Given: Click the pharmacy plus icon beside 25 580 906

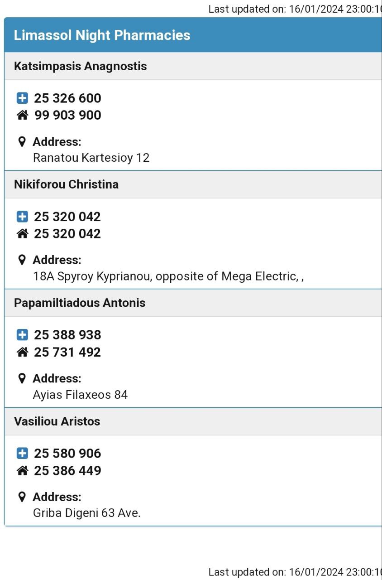Looking at the screenshot, I should pyautogui.click(x=22, y=453).
